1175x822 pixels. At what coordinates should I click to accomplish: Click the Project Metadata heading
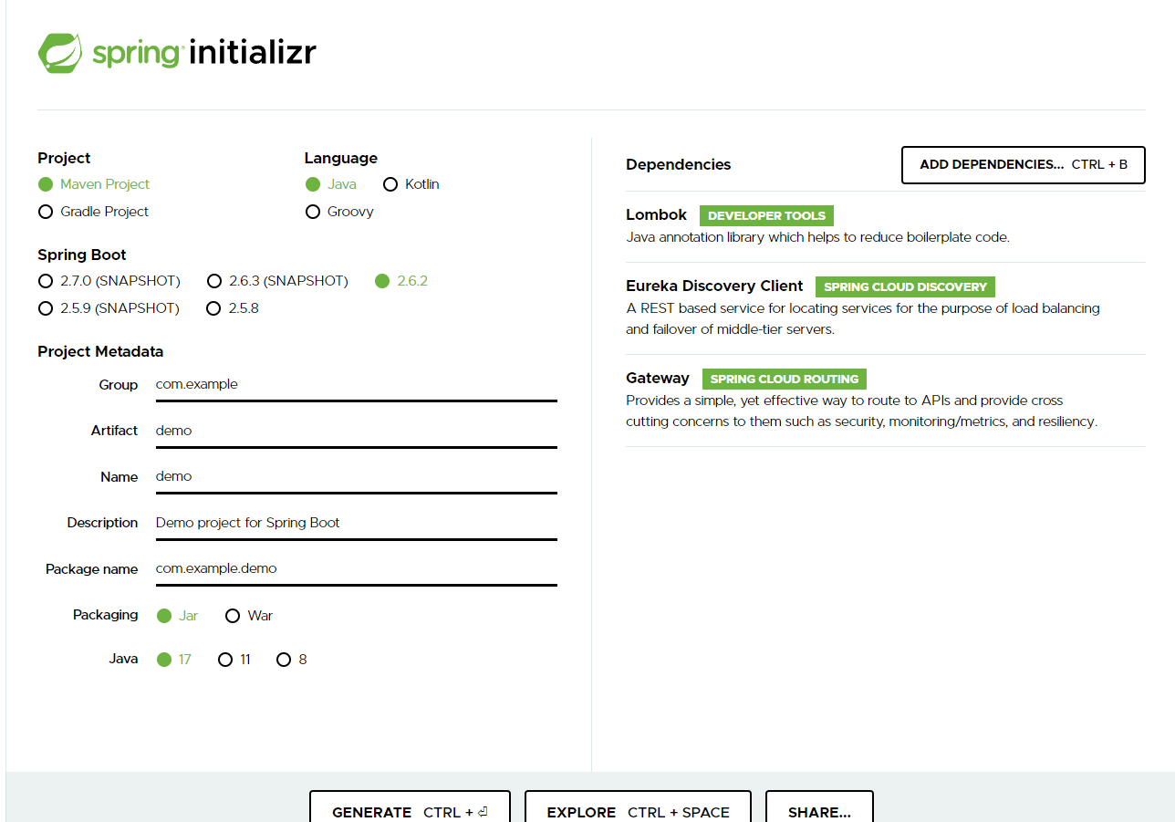100,352
